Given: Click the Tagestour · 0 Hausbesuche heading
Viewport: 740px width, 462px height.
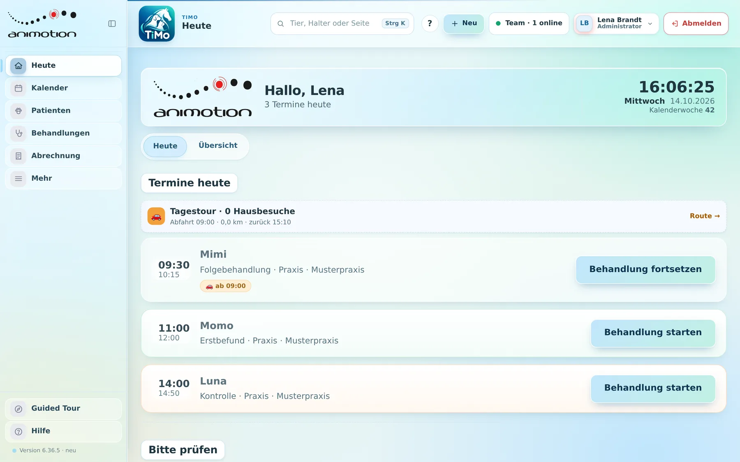Looking at the screenshot, I should pos(232,211).
